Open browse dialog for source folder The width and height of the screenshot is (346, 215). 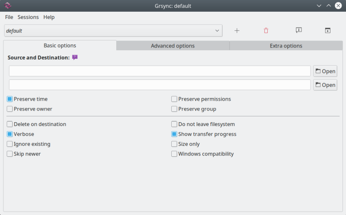tap(325, 71)
